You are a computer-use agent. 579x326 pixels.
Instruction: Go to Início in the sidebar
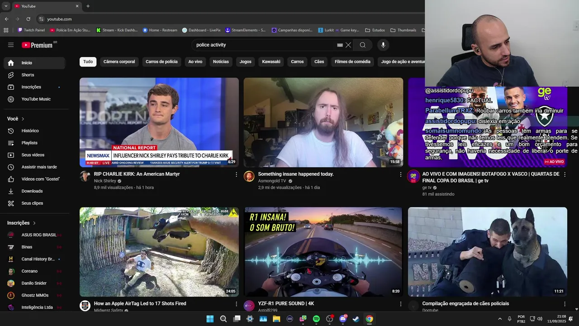tap(34, 63)
